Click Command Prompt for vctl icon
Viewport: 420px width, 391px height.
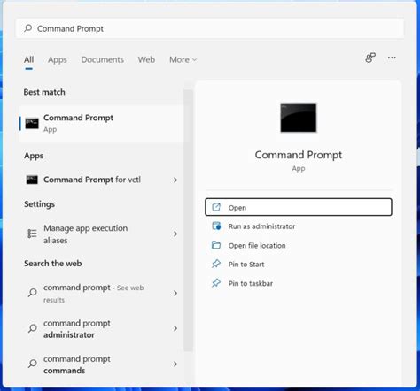click(x=32, y=180)
